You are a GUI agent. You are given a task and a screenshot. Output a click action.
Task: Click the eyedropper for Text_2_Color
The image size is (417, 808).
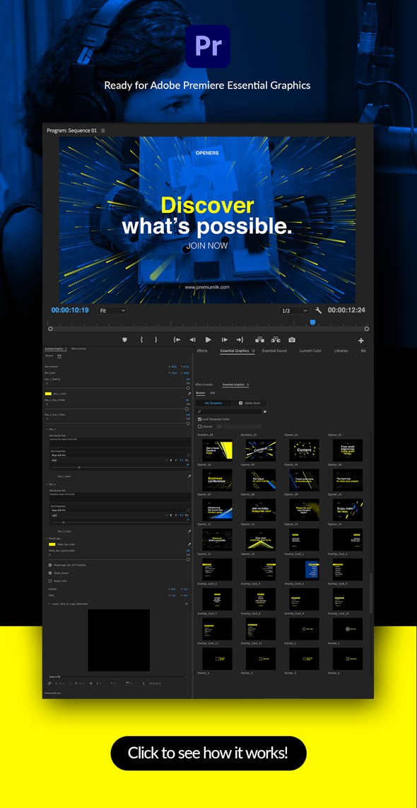point(189,532)
